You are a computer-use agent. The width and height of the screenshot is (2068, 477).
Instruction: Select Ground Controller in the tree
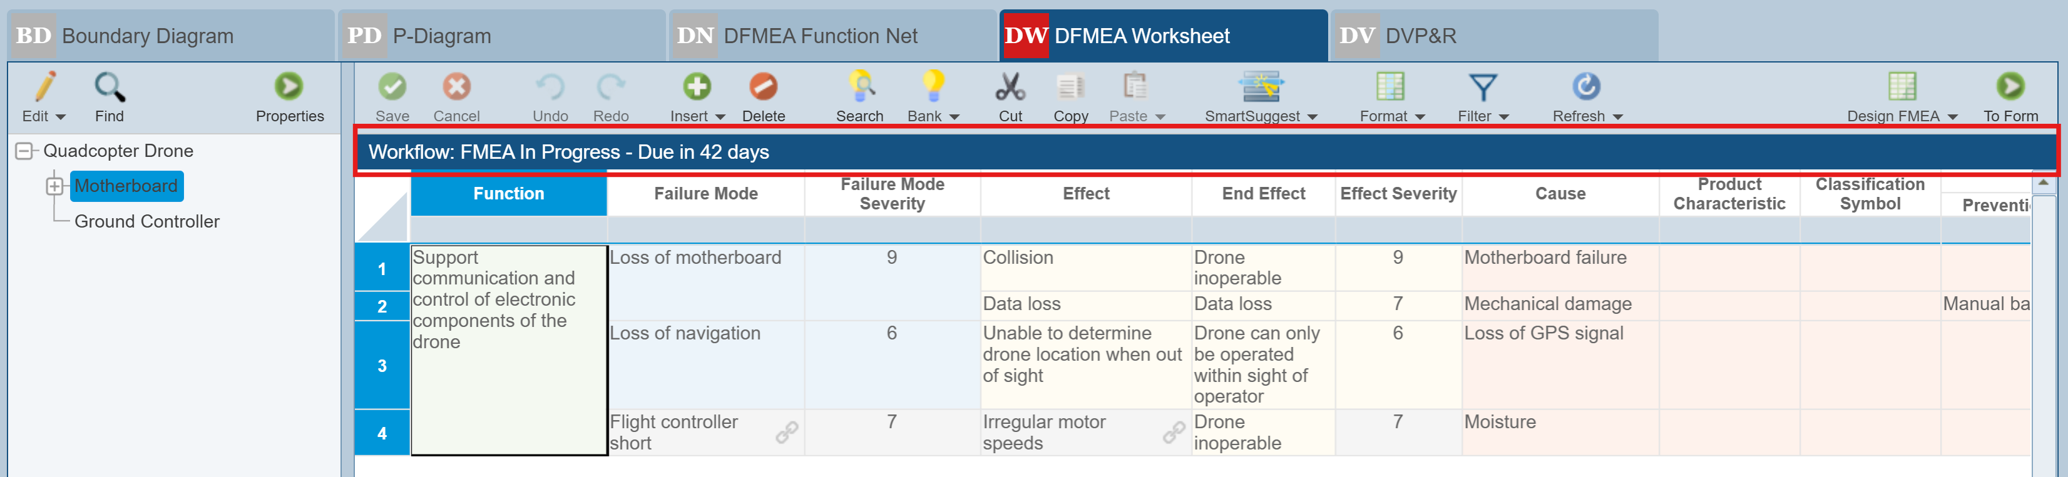[x=147, y=222]
